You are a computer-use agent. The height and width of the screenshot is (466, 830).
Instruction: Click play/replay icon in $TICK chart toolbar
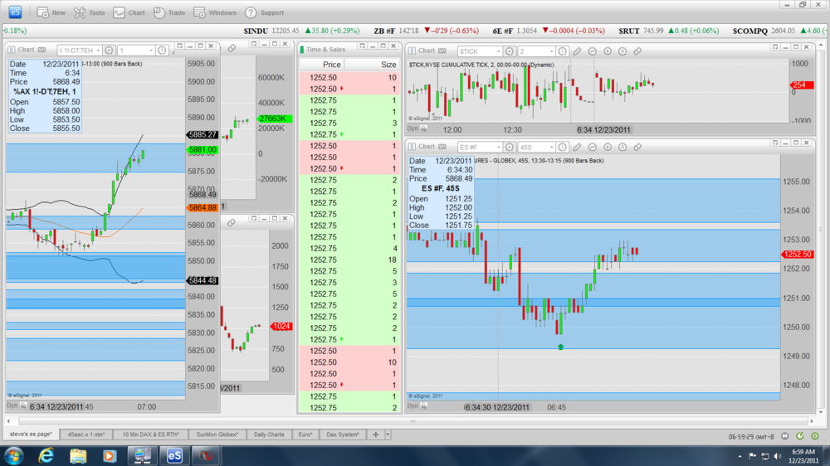point(608,51)
